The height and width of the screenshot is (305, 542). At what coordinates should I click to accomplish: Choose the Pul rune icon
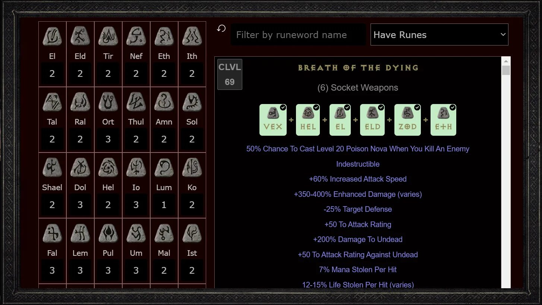coord(108,233)
